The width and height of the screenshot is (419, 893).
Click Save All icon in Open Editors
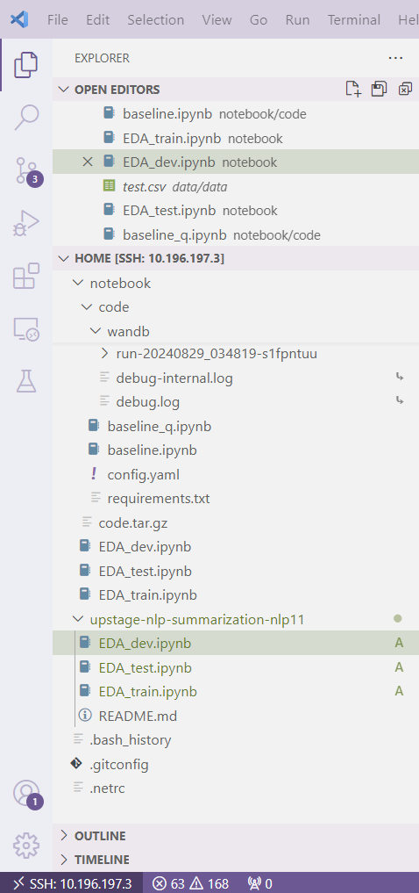click(x=379, y=89)
